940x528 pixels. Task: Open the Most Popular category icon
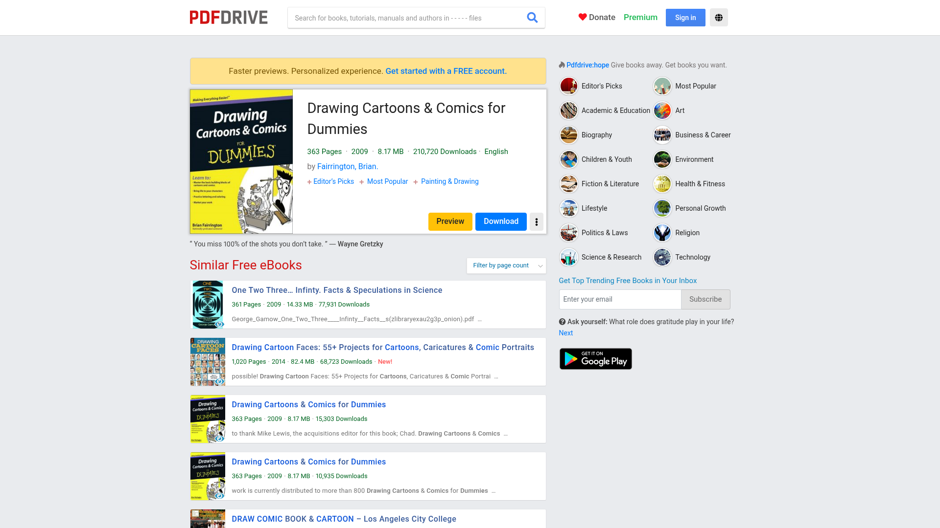pyautogui.click(x=662, y=86)
